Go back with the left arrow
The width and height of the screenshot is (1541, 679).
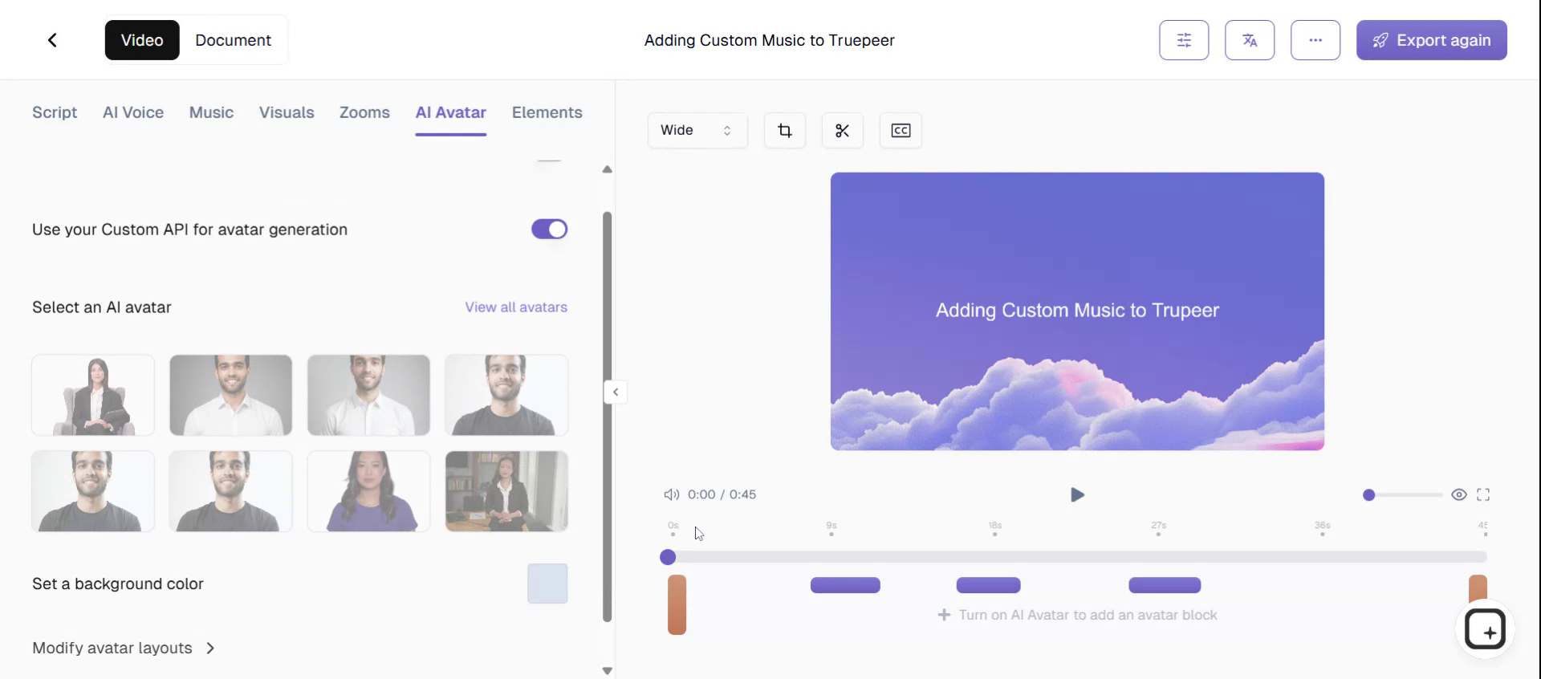coord(52,40)
